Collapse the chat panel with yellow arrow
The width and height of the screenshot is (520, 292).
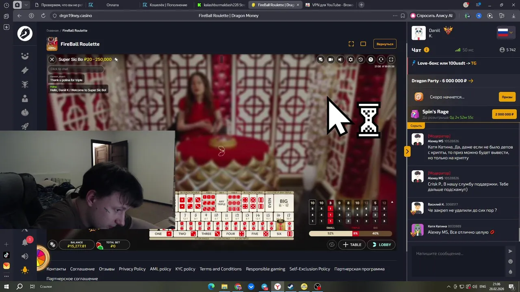click(407, 151)
